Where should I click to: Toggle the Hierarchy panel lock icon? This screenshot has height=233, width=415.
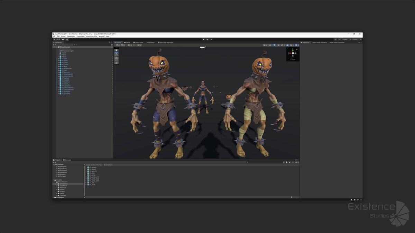pyautogui.click(x=110, y=42)
